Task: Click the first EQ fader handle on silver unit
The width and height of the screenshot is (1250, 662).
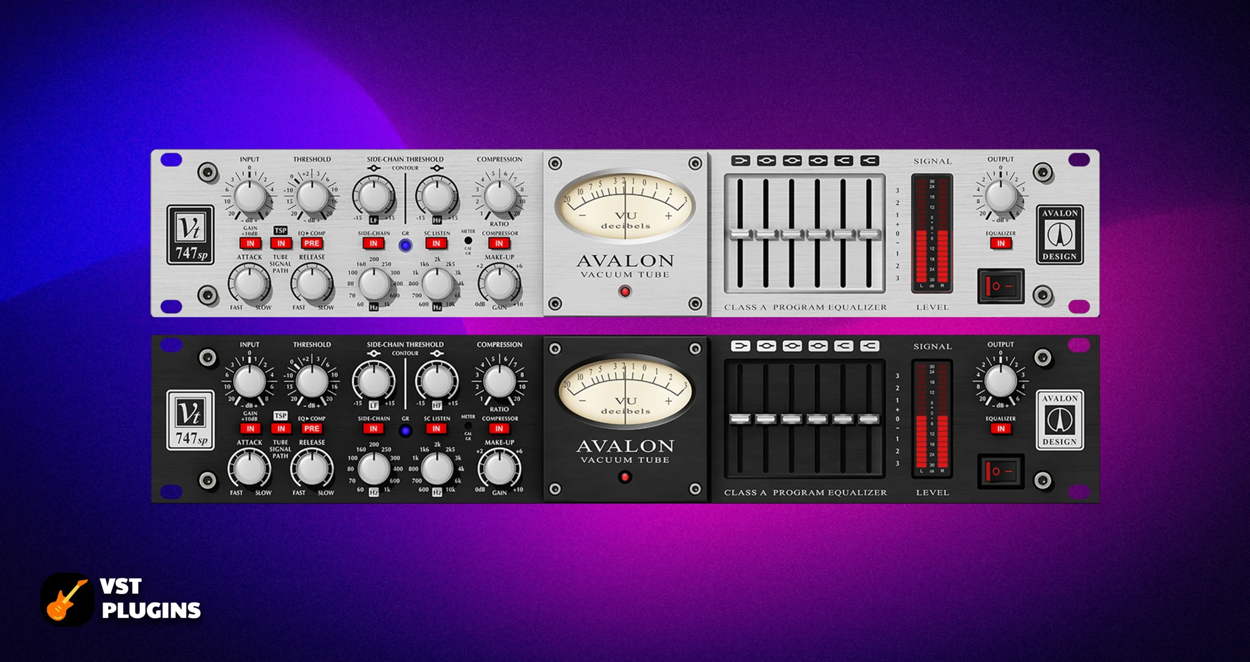Action: click(x=740, y=234)
